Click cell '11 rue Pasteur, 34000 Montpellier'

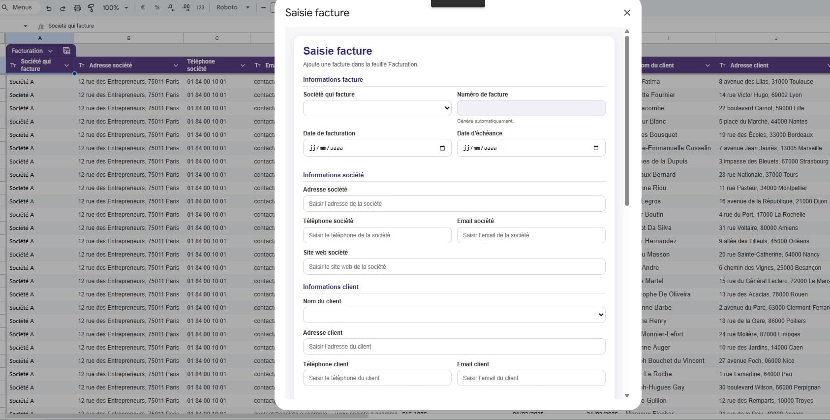(x=772, y=188)
